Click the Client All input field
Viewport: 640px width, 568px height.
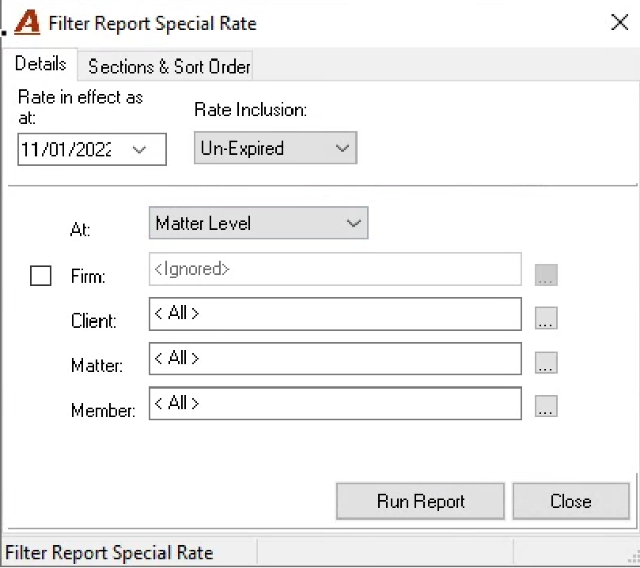pyautogui.click(x=335, y=314)
